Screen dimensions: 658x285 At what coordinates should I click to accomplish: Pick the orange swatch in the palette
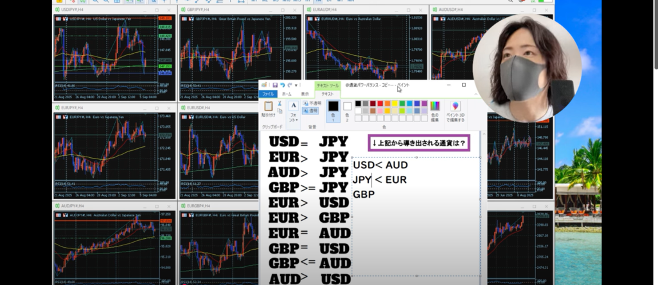click(x=387, y=103)
